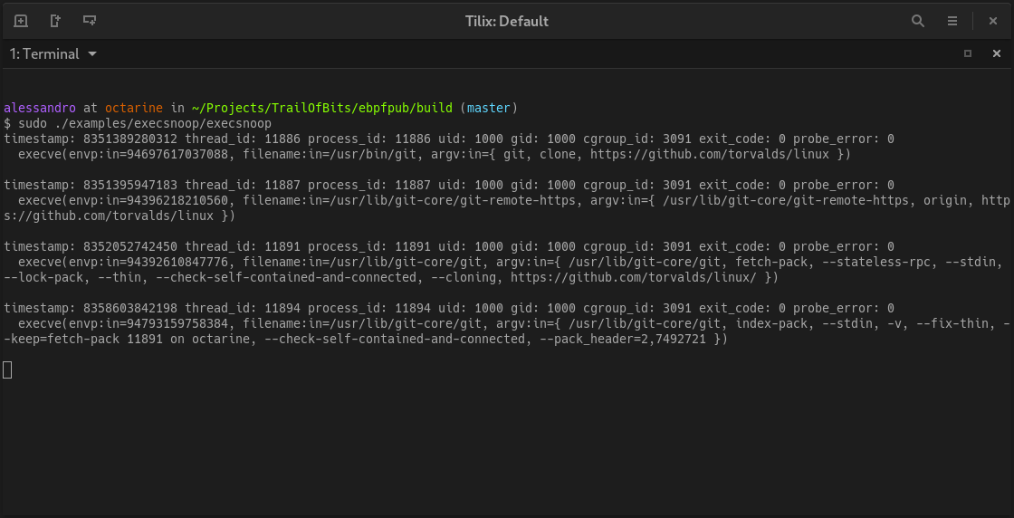Screen dimensions: 1014x518
Task: Open the terminal search tool
Action: click(x=918, y=21)
